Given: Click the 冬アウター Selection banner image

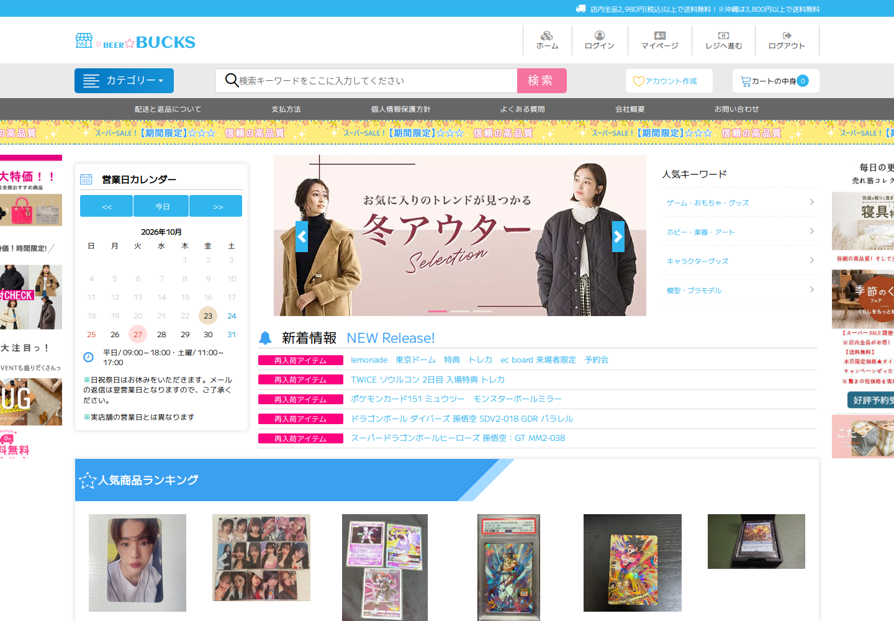Looking at the screenshot, I should (x=460, y=235).
